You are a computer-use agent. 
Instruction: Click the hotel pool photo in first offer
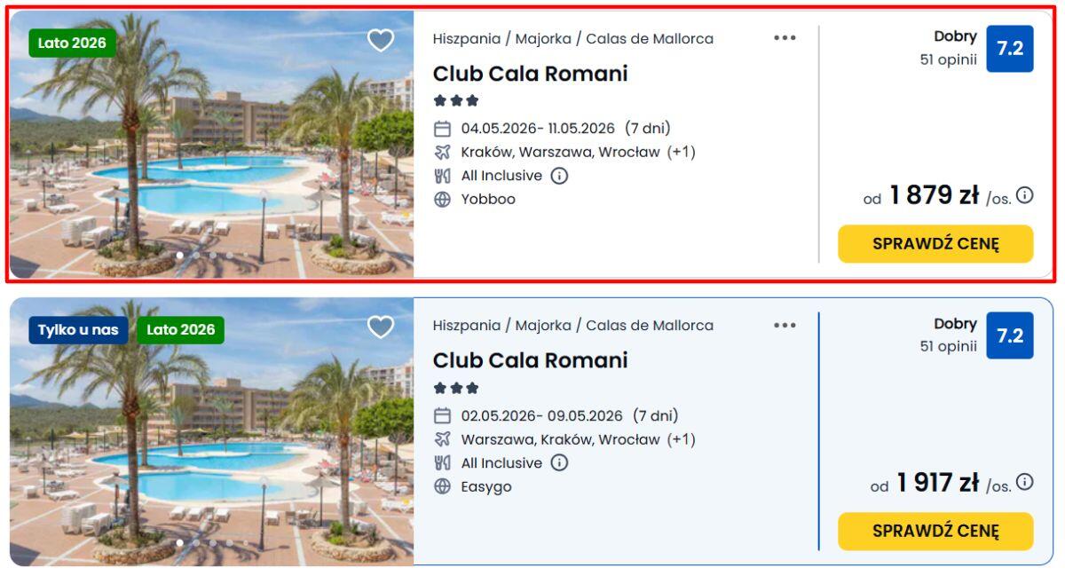click(211, 160)
